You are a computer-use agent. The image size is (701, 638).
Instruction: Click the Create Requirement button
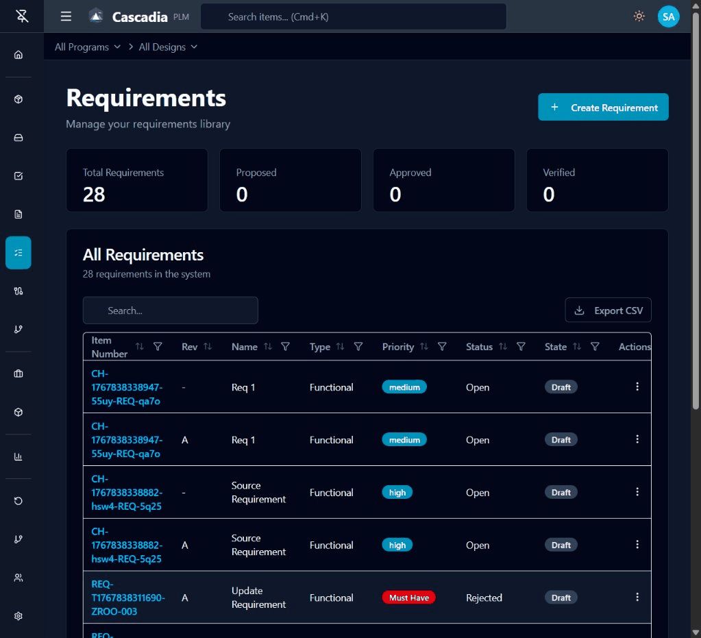point(603,107)
